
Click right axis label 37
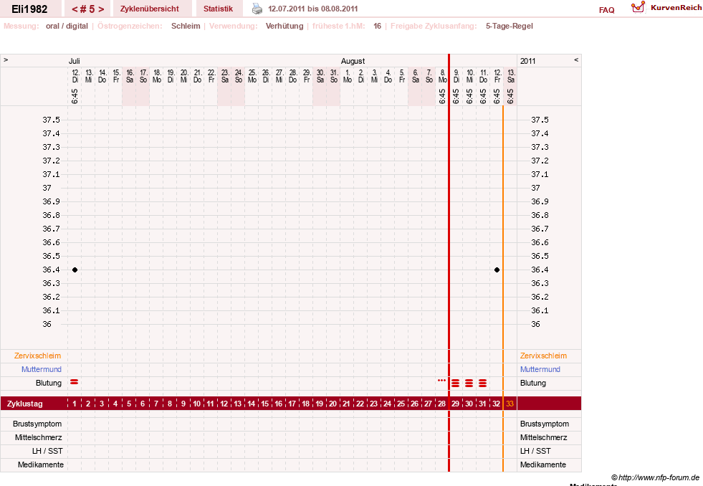(x=535, y=188)
